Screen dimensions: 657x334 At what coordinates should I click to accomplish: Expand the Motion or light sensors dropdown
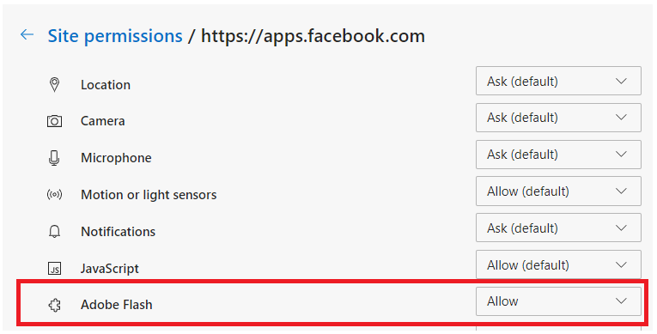click(x=558, y=191)
